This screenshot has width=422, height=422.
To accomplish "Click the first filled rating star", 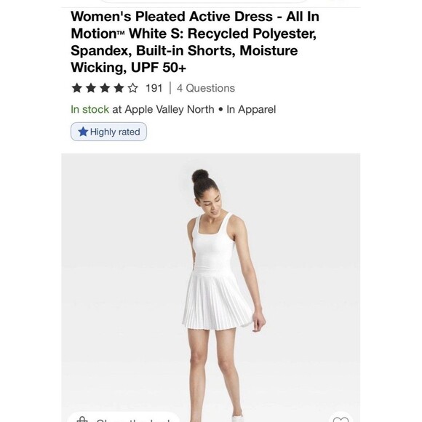I will (x=76, y=88).
